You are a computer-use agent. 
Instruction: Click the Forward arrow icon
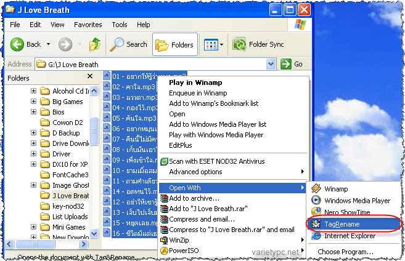coord(65,44)
